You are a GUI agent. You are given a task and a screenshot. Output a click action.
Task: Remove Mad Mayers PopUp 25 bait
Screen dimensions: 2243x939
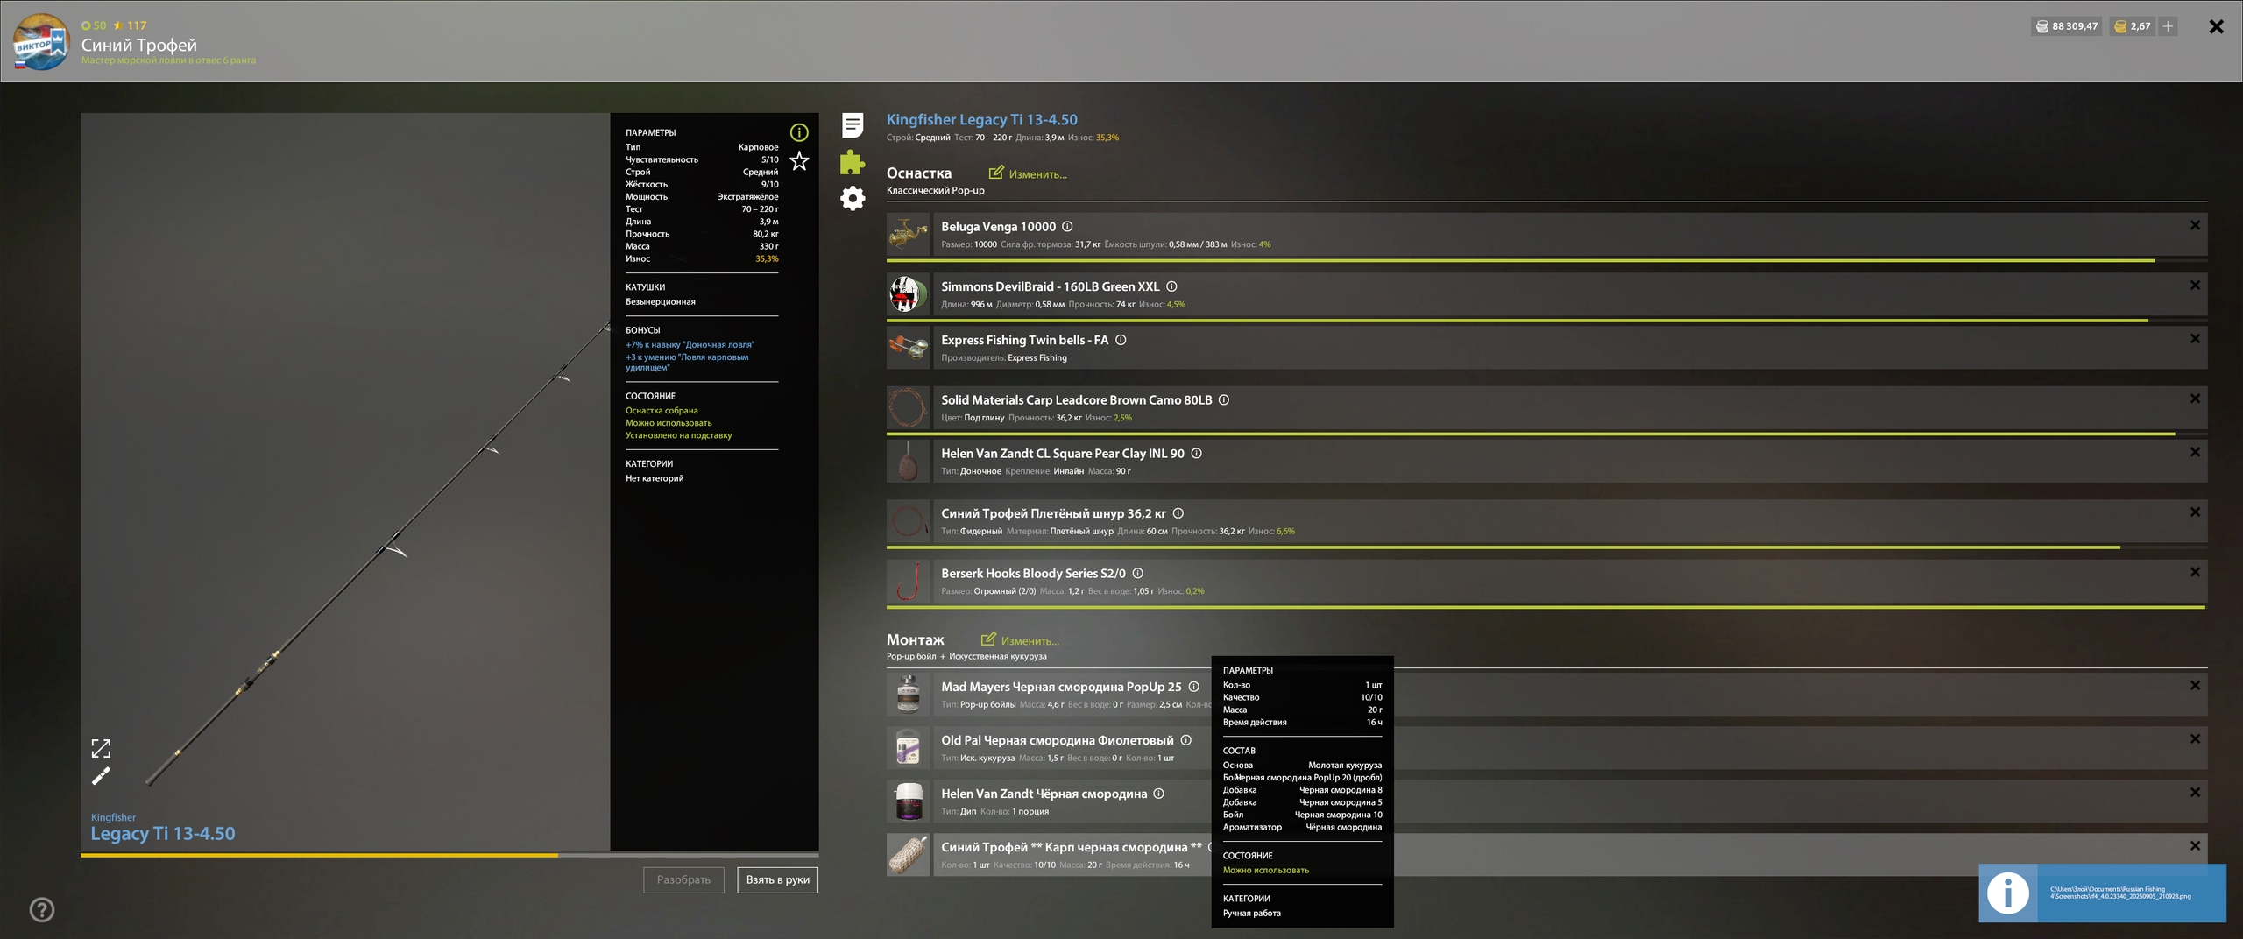click(x=2195, y=686)
